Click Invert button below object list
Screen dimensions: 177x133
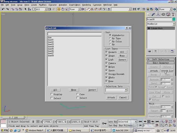(92, 90)
